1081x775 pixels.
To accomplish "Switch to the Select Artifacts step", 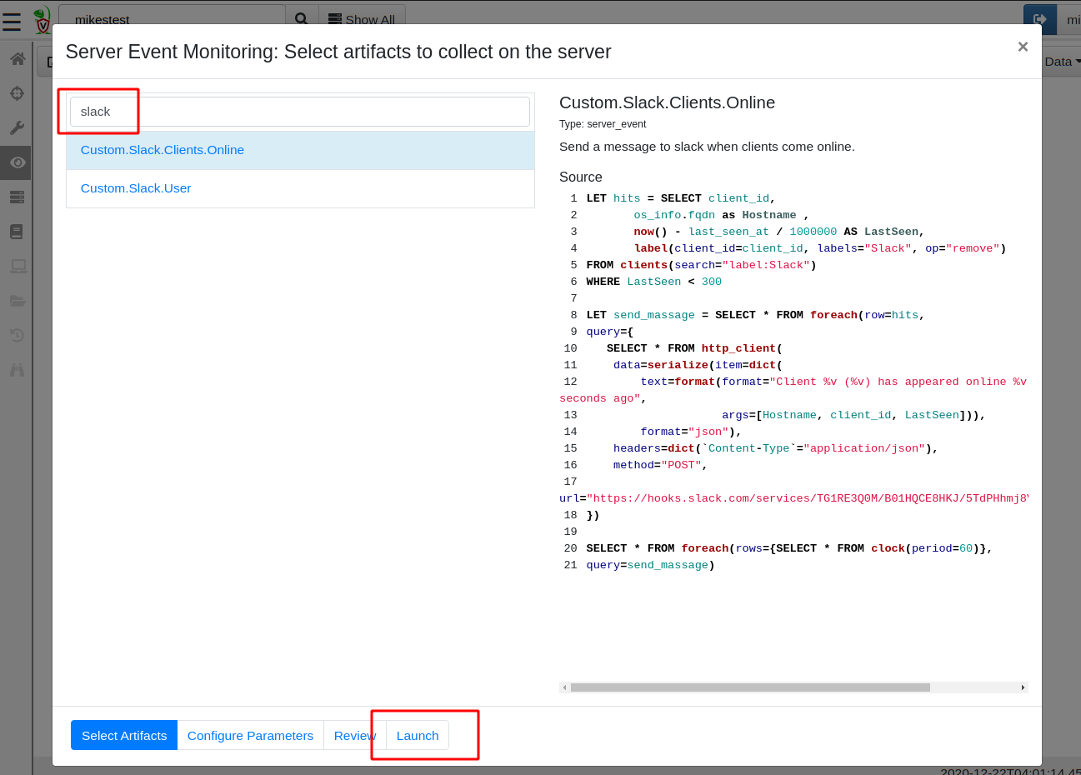I will 123,735.
